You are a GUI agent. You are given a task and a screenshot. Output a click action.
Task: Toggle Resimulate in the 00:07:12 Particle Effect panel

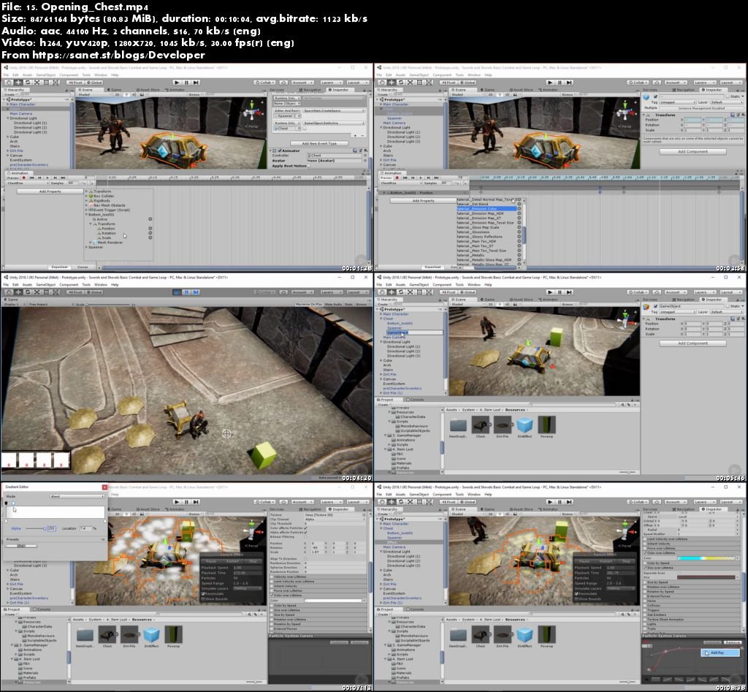click(203, 593)
